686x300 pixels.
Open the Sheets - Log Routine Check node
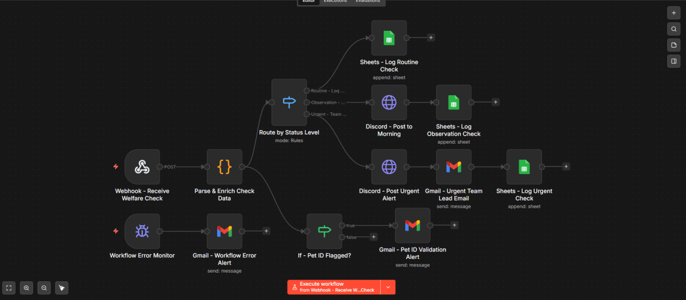point(389,38)
